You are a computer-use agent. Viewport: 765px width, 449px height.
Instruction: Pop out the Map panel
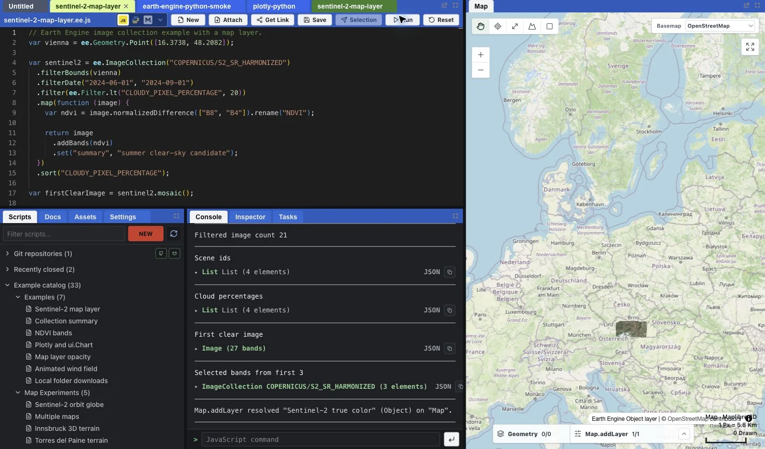pyautogui.click(x=746, y=6)
